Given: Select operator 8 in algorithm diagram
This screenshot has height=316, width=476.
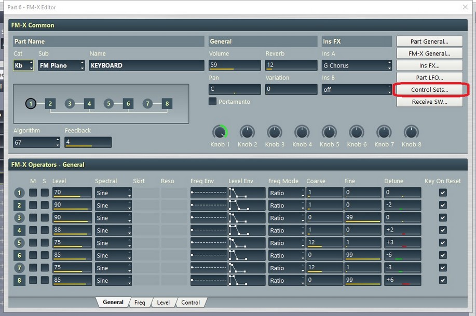Looking at the screenshot, I should click(167, 103).
